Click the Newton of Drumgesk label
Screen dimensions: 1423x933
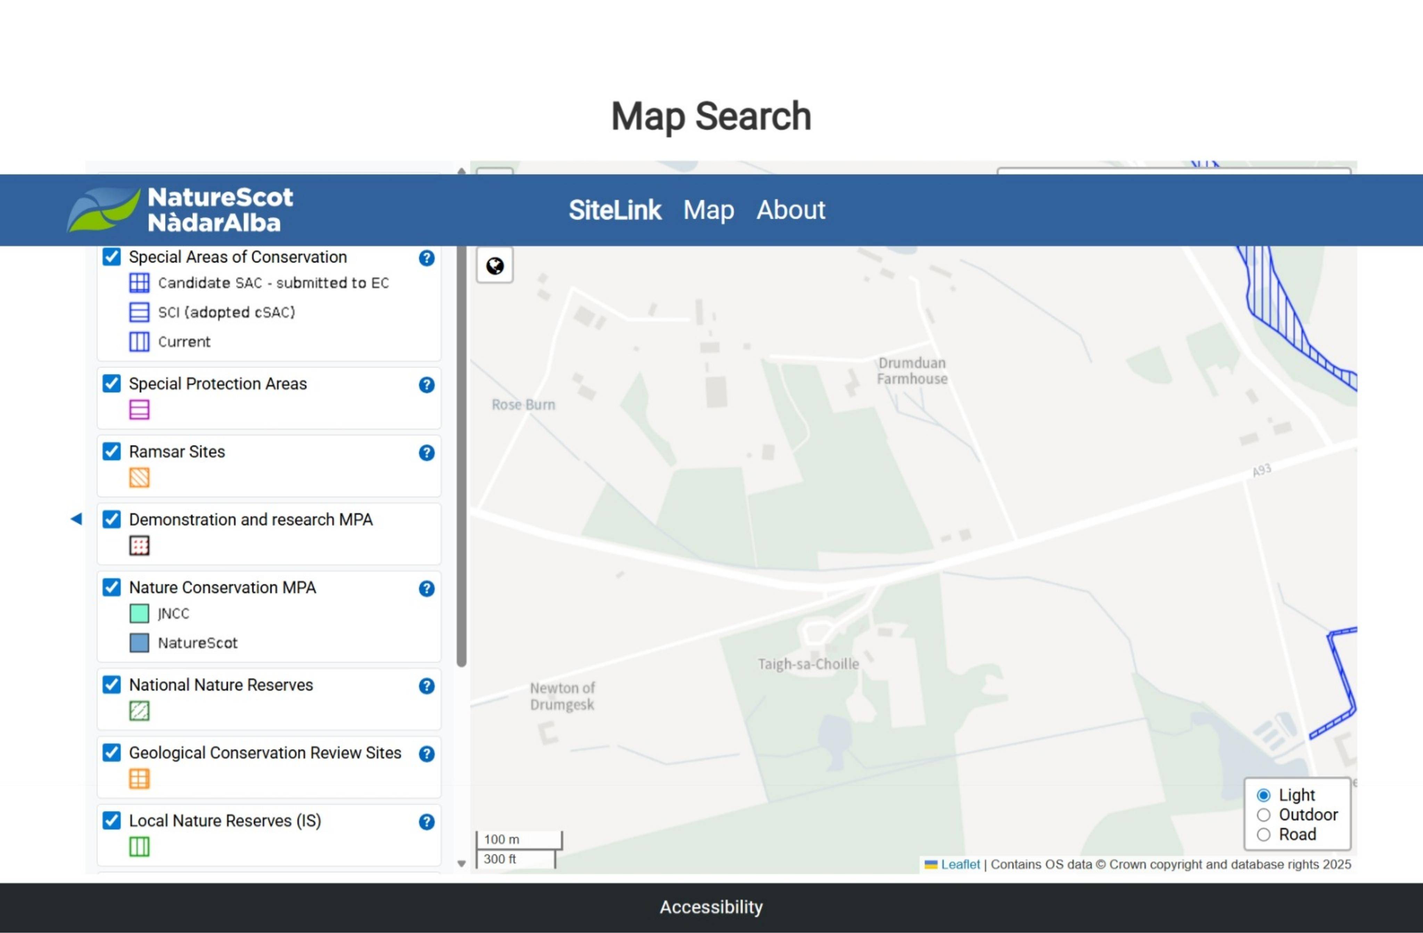coord(562,697)
